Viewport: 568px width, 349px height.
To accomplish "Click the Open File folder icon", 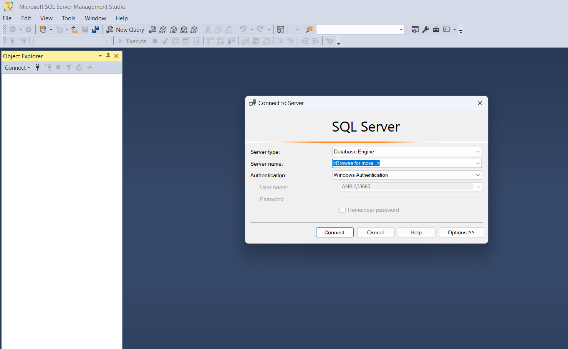I will pos(75,30).
